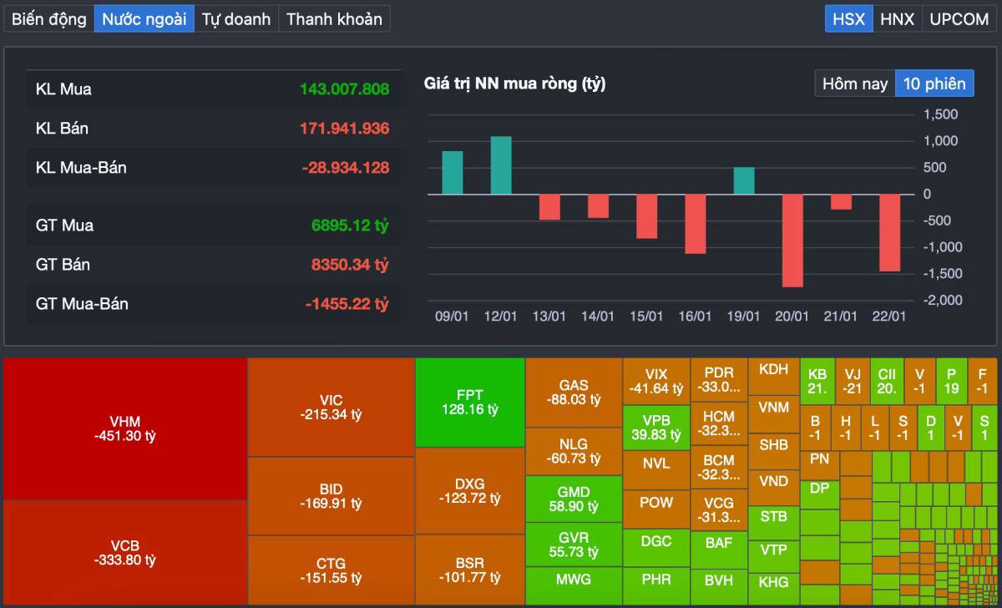Click the GAS -88.03 tỷ tile
The image size is (1002, 608).
click(x=574, y=393)
